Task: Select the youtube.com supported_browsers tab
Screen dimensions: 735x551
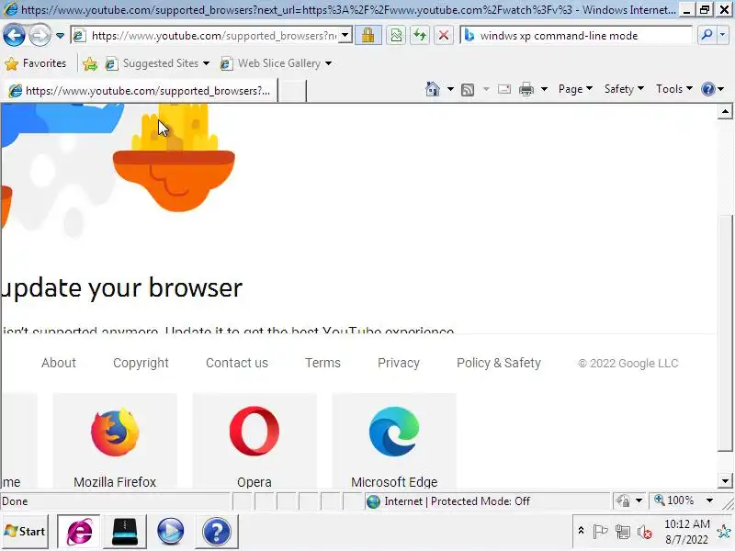Action: (x=140, y=90)
